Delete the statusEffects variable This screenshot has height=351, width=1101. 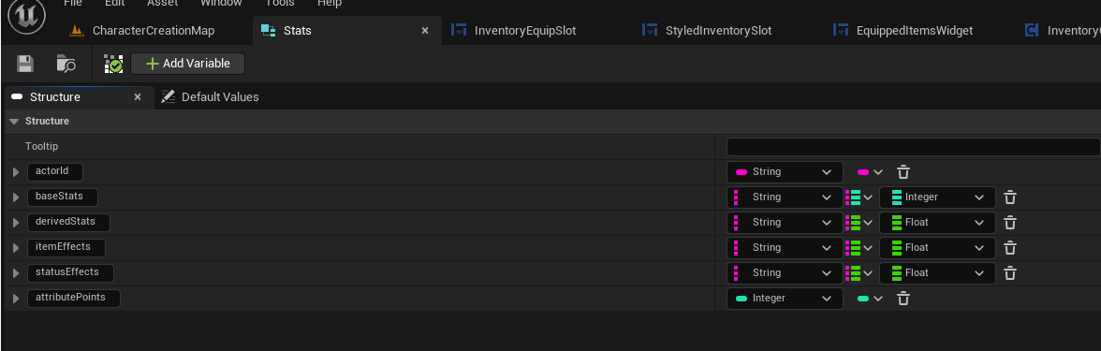coord(1009,273)
